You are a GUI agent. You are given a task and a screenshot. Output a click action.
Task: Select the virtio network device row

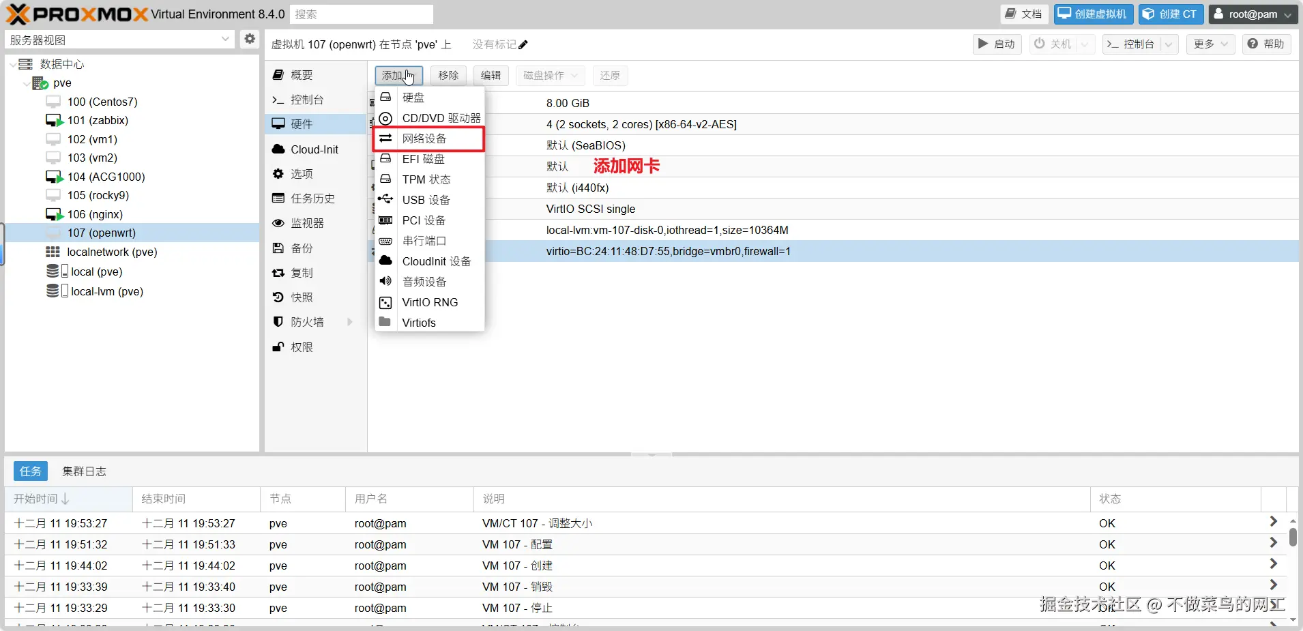click(x=833, y=251)
